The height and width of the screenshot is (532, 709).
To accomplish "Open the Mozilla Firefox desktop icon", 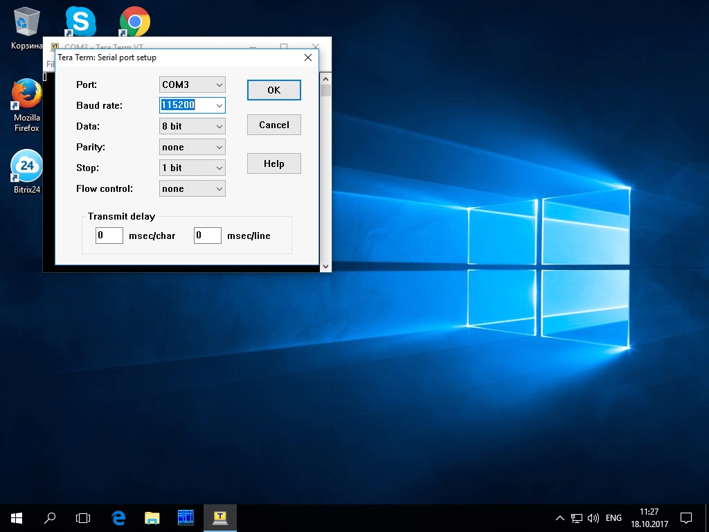I will (x=27, y=105).
